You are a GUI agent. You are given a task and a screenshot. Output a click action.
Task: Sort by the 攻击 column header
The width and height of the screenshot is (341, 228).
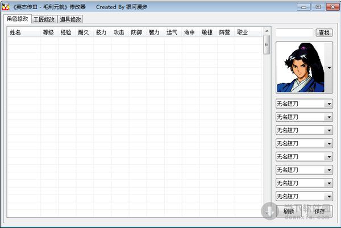120,32
